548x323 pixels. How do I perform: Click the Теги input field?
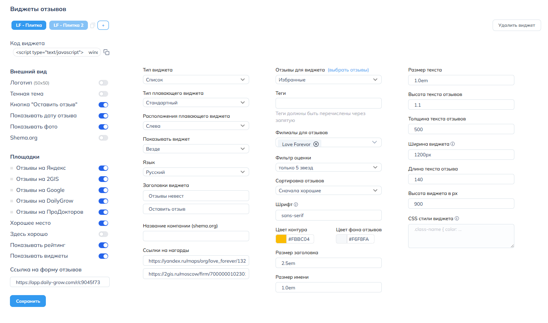[328, 103]
